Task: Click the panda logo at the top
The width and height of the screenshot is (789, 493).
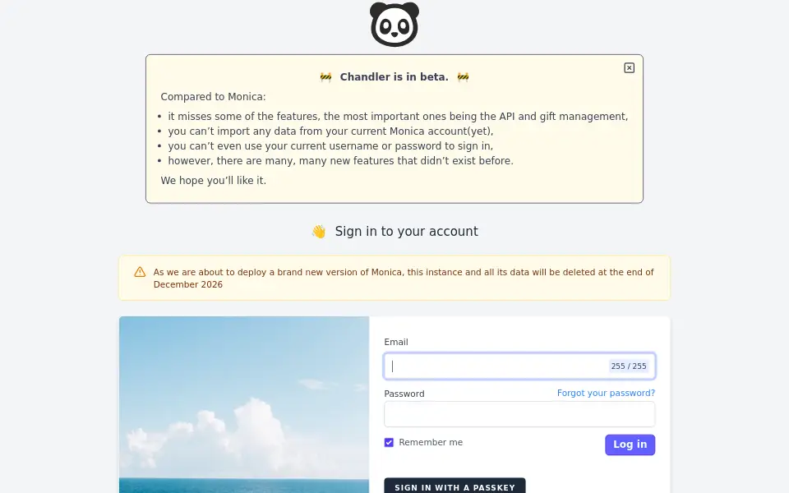Action: click(x=394, y=24)
